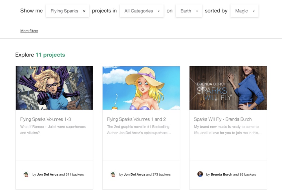Open Sparks Will Fly project image
The width and height of the screenshot is (282, 192).
(228, 88)
